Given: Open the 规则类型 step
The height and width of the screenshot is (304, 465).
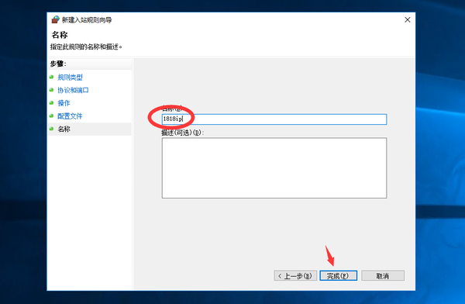Looking at the screenshot, I should coord(70,78).
